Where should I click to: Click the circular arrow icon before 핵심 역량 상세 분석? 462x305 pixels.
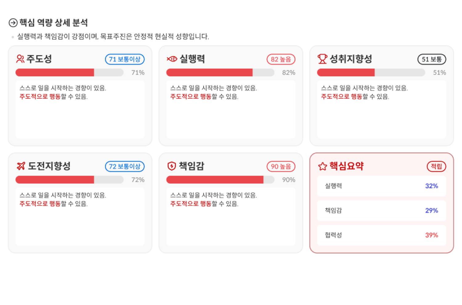tap(13, 22)
